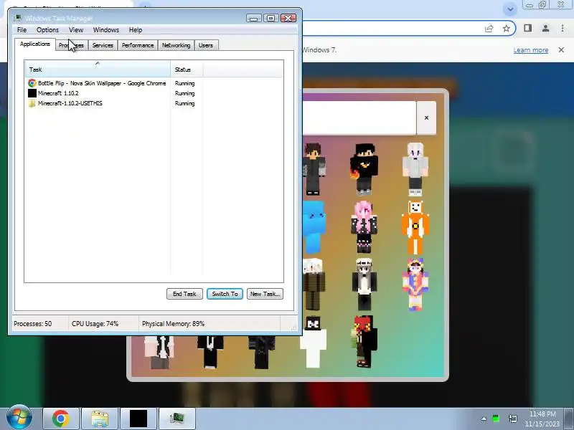The width and height of the screenshot is (574, 430).
Task: Select the brown-haired skin in the gray jacket
Action: (x=314, y=168)
